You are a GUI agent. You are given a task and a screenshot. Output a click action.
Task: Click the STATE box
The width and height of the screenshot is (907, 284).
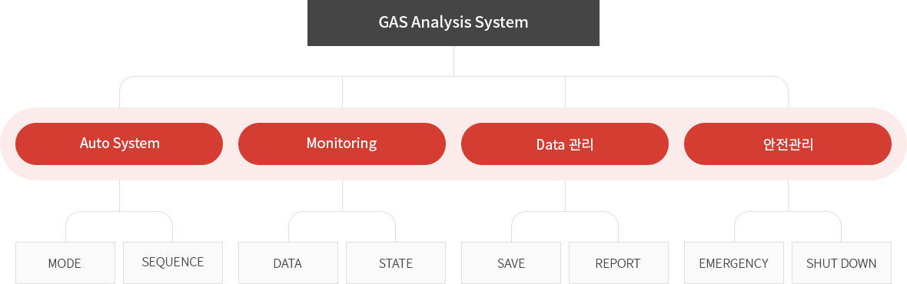point(396,263)
